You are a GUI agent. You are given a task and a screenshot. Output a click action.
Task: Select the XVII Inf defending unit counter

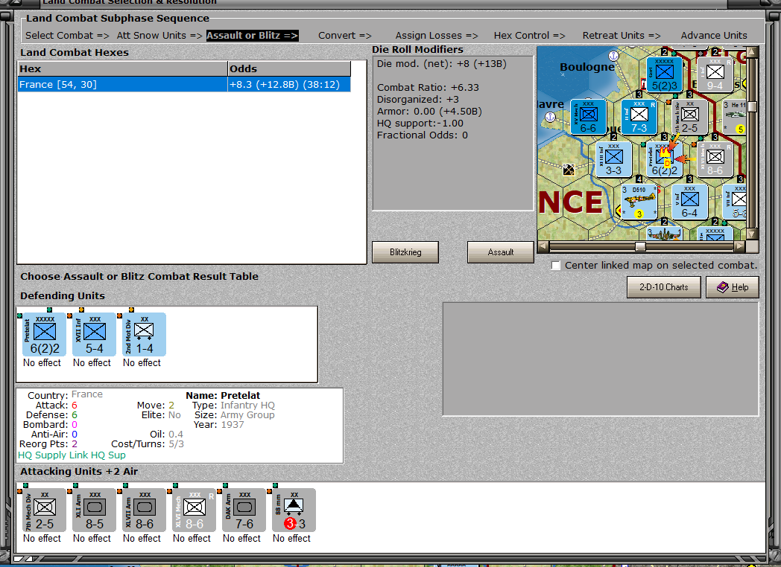click(94, 334)
